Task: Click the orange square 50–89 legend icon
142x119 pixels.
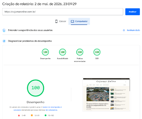Action: click(x=32, y=115)
